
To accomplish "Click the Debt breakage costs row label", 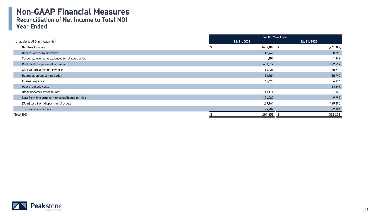I will pos(36,87).
